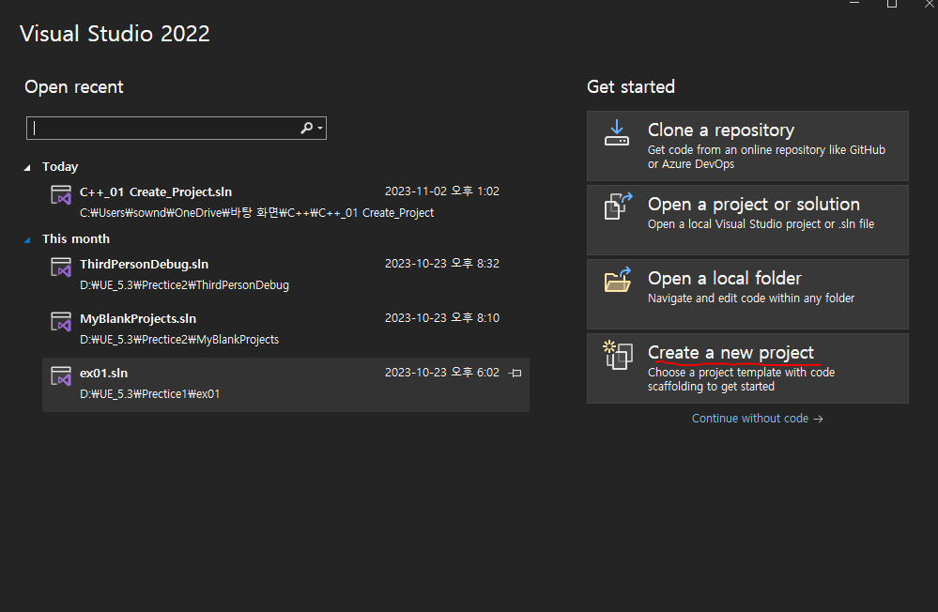Screen dimensions: 938x612
Task: Click the Today group label
Action: pos(60,167)
